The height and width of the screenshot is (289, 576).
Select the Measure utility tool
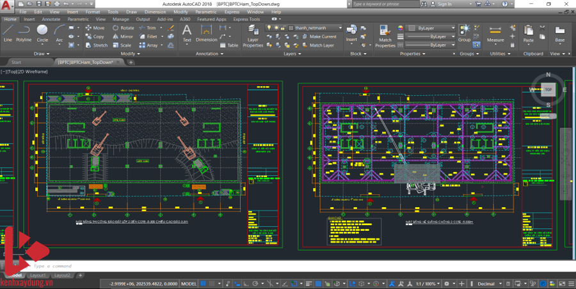495,33
